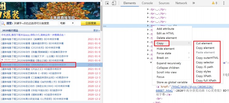Click the warning count badge showing 8
Screen dimensions: 229x103
click(214, 3)
